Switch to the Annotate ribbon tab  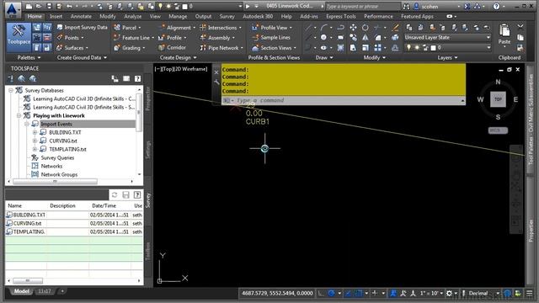[x=81, y=16]
